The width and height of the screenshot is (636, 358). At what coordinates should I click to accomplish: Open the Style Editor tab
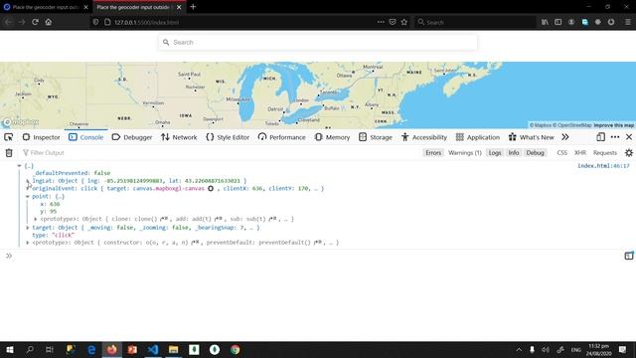pyautogui.click(x=228, y=137)
